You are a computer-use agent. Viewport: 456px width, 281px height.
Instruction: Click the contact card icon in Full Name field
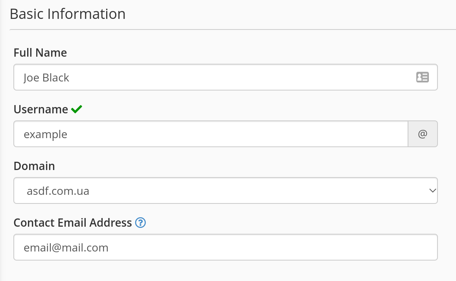422,77
